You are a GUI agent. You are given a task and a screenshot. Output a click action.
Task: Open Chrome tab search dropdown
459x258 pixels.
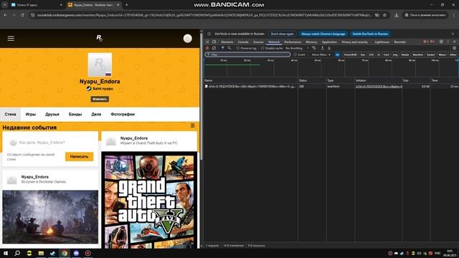[5, 5]
